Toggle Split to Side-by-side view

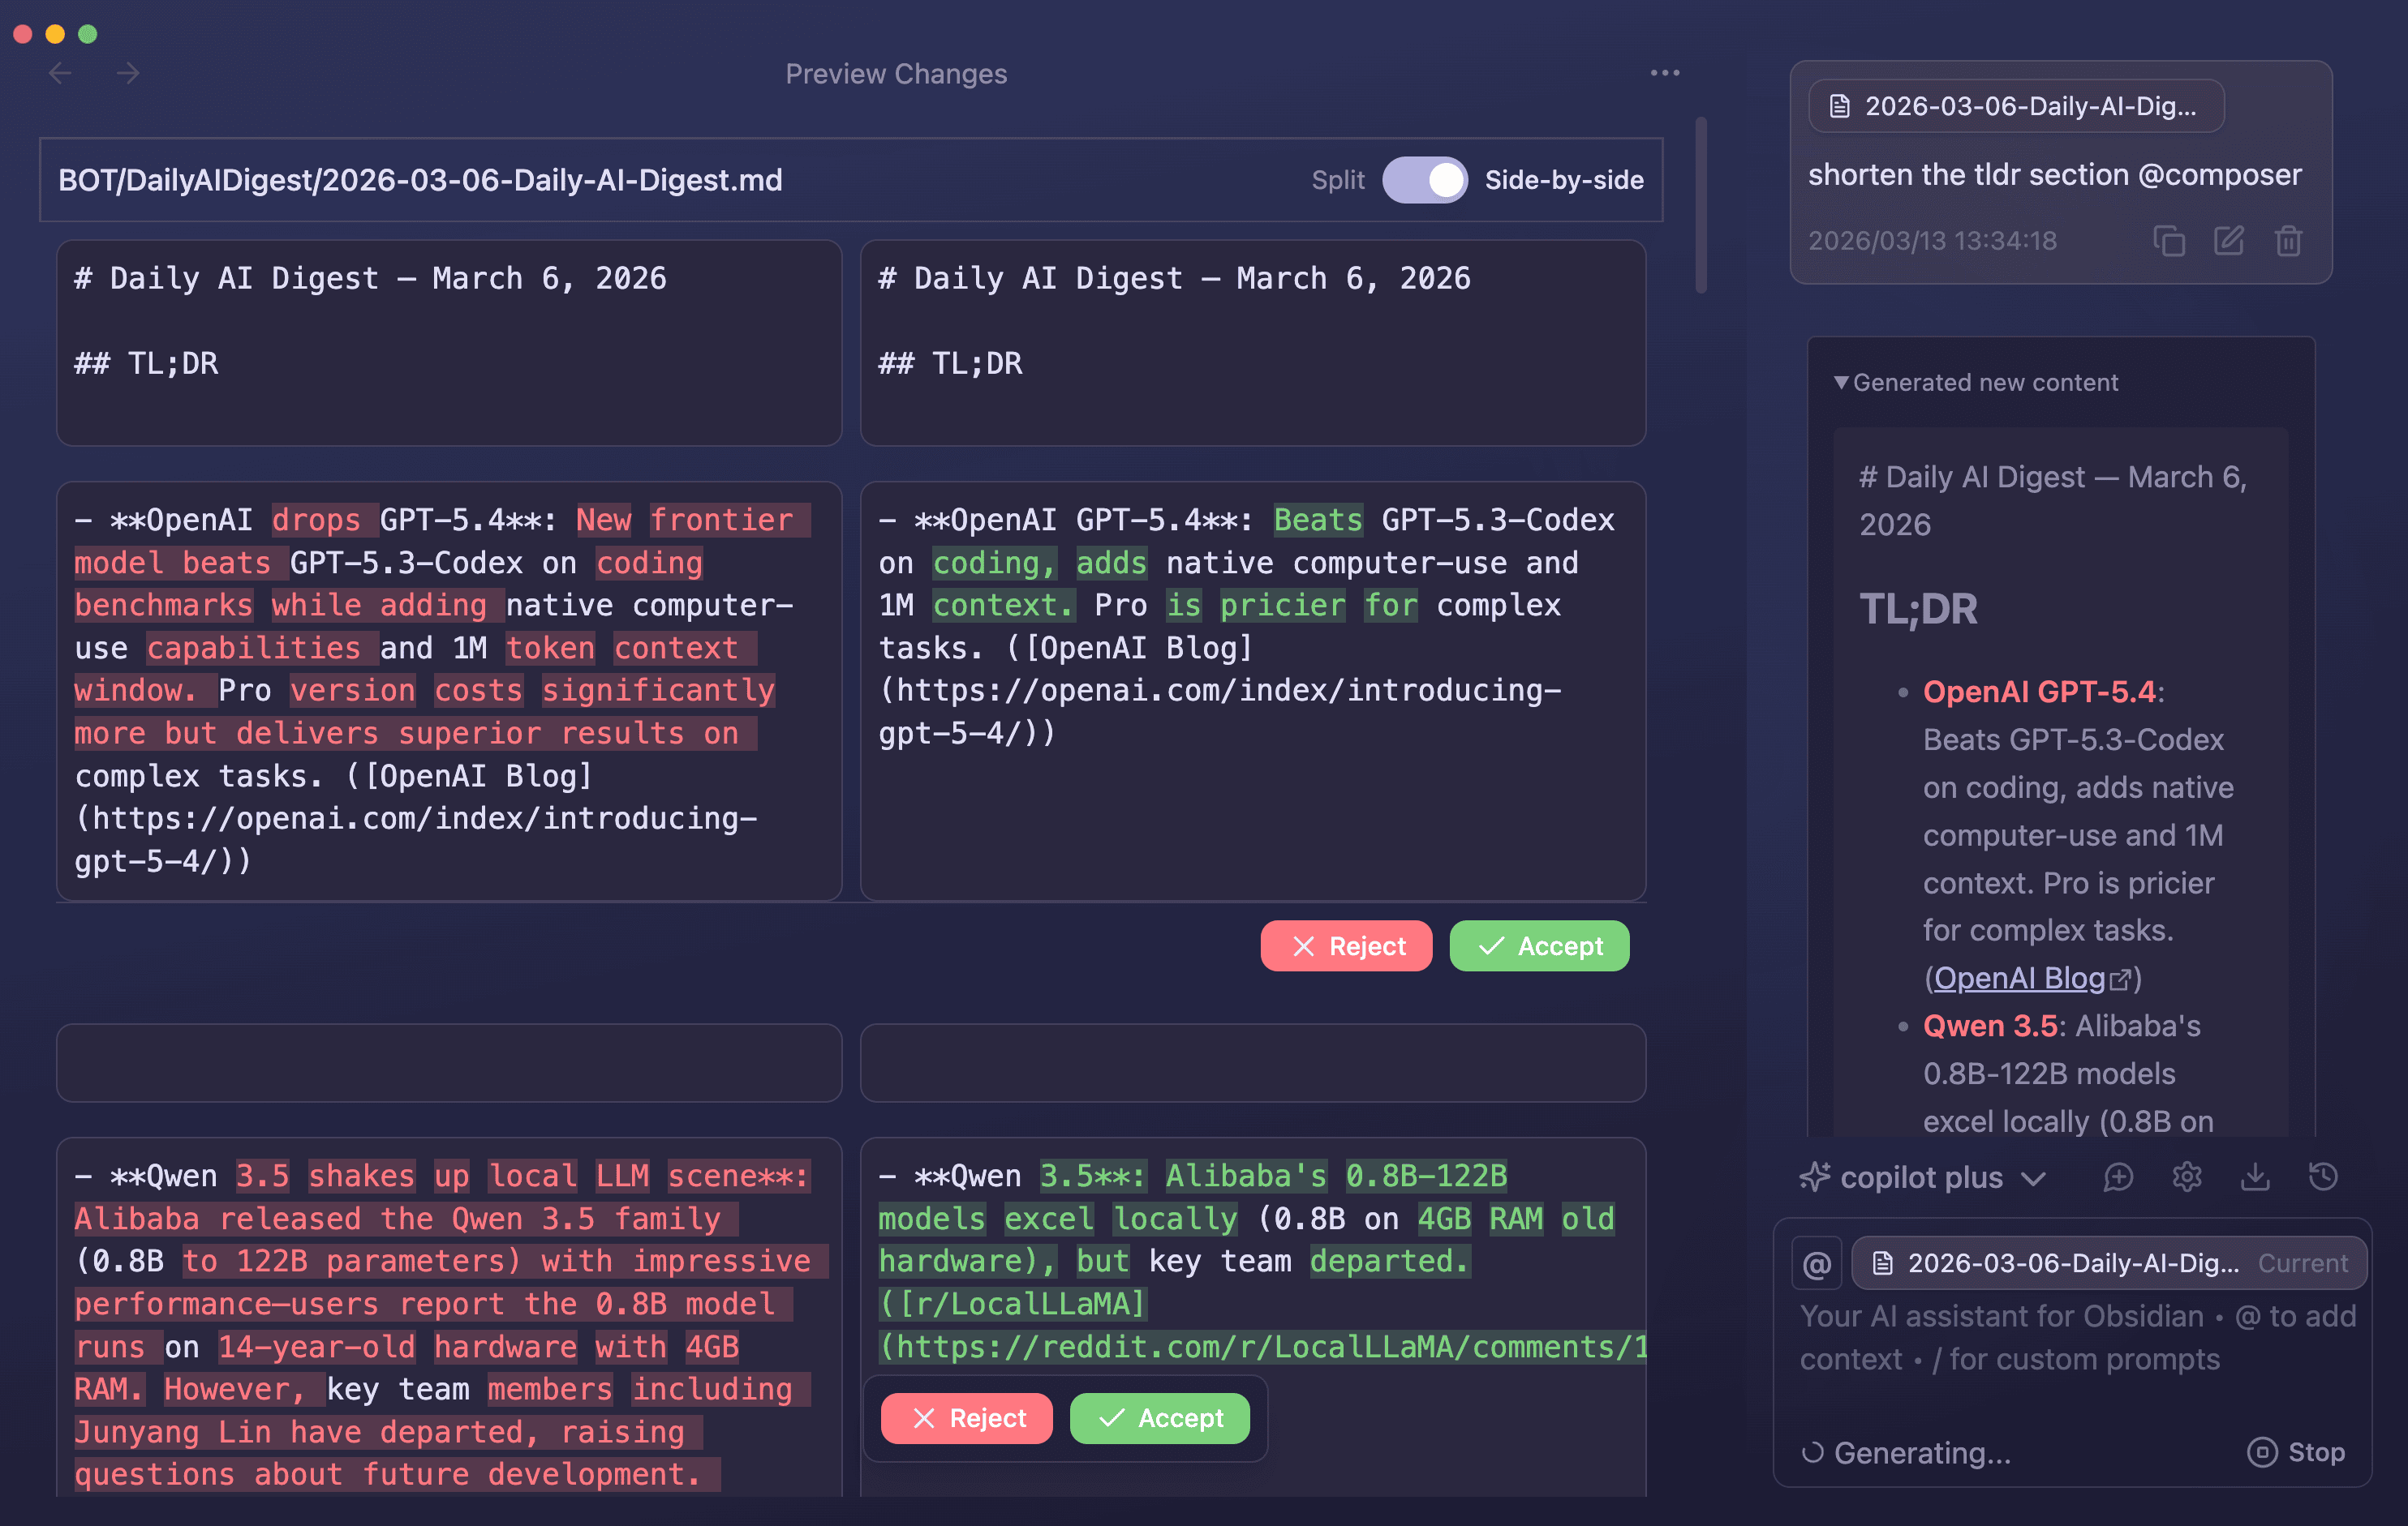coord(1424,180)
